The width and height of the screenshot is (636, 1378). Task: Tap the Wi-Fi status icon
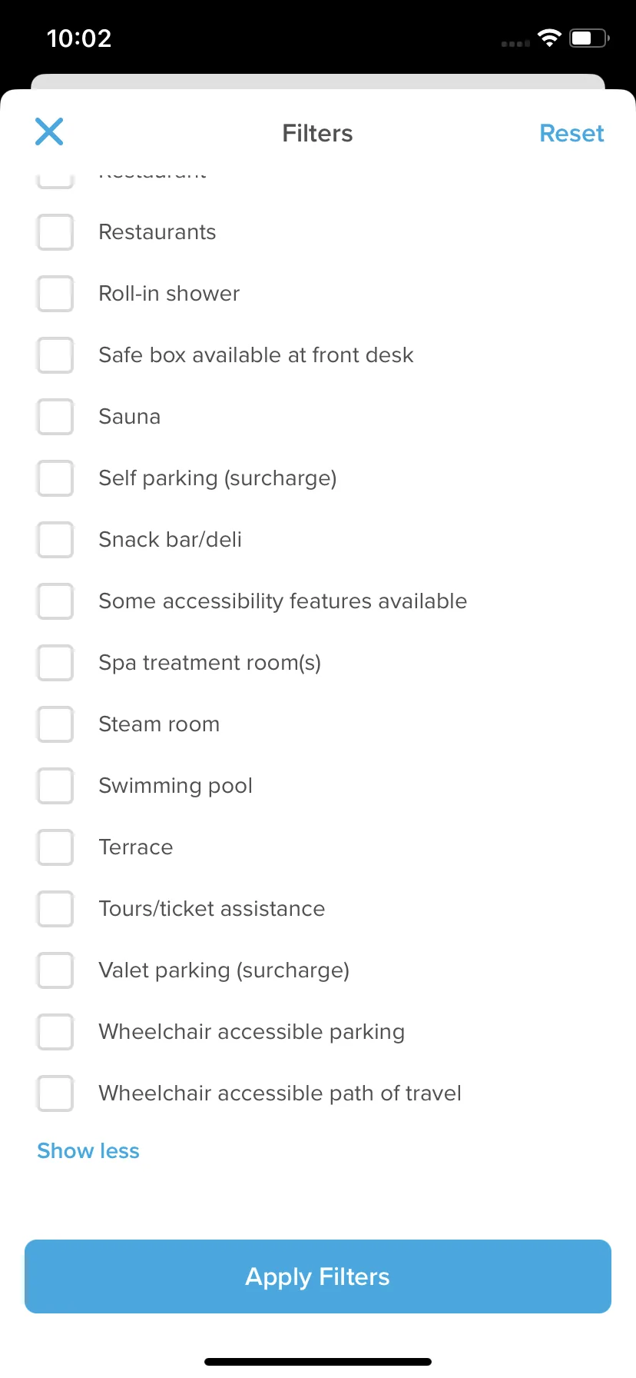pyautogui.click(x=549, y=38)
